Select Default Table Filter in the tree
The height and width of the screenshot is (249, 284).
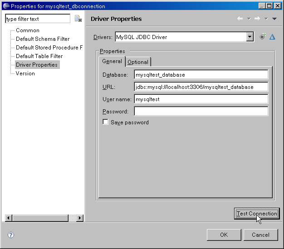[39, 56]
